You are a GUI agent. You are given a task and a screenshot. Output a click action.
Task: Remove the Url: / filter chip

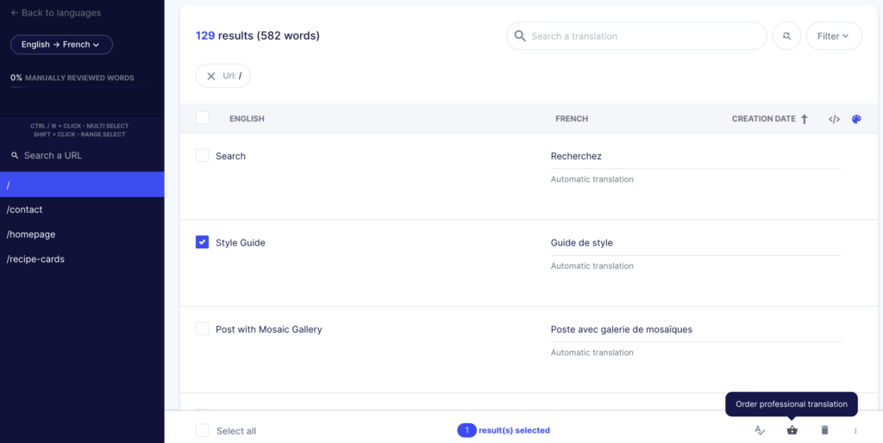(x=211, y=76)
